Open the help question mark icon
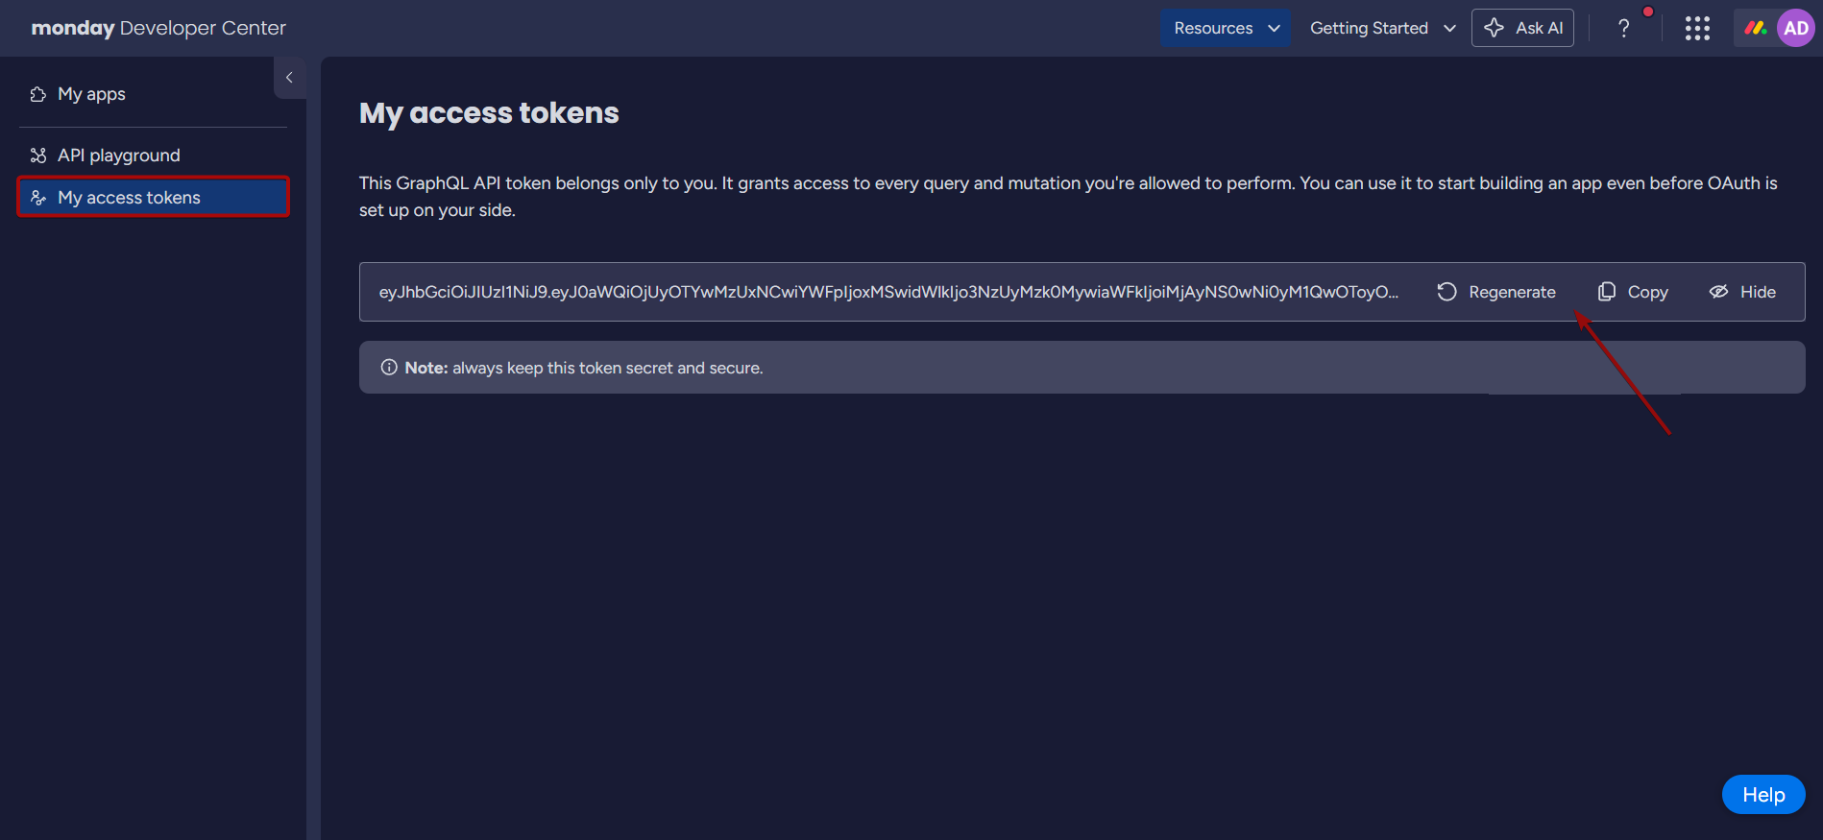 coord(1623,28)
